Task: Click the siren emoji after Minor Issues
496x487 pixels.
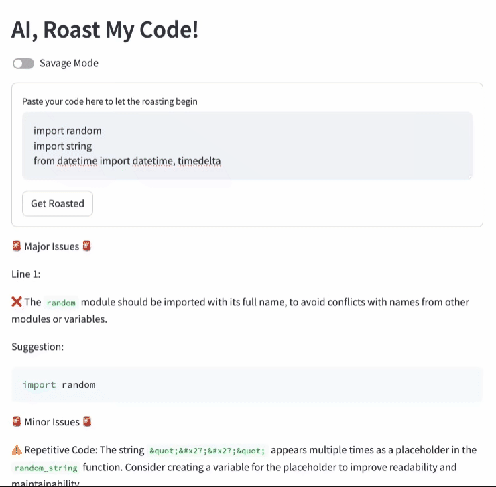Action: pyautogui.click(x=86, y=422)
